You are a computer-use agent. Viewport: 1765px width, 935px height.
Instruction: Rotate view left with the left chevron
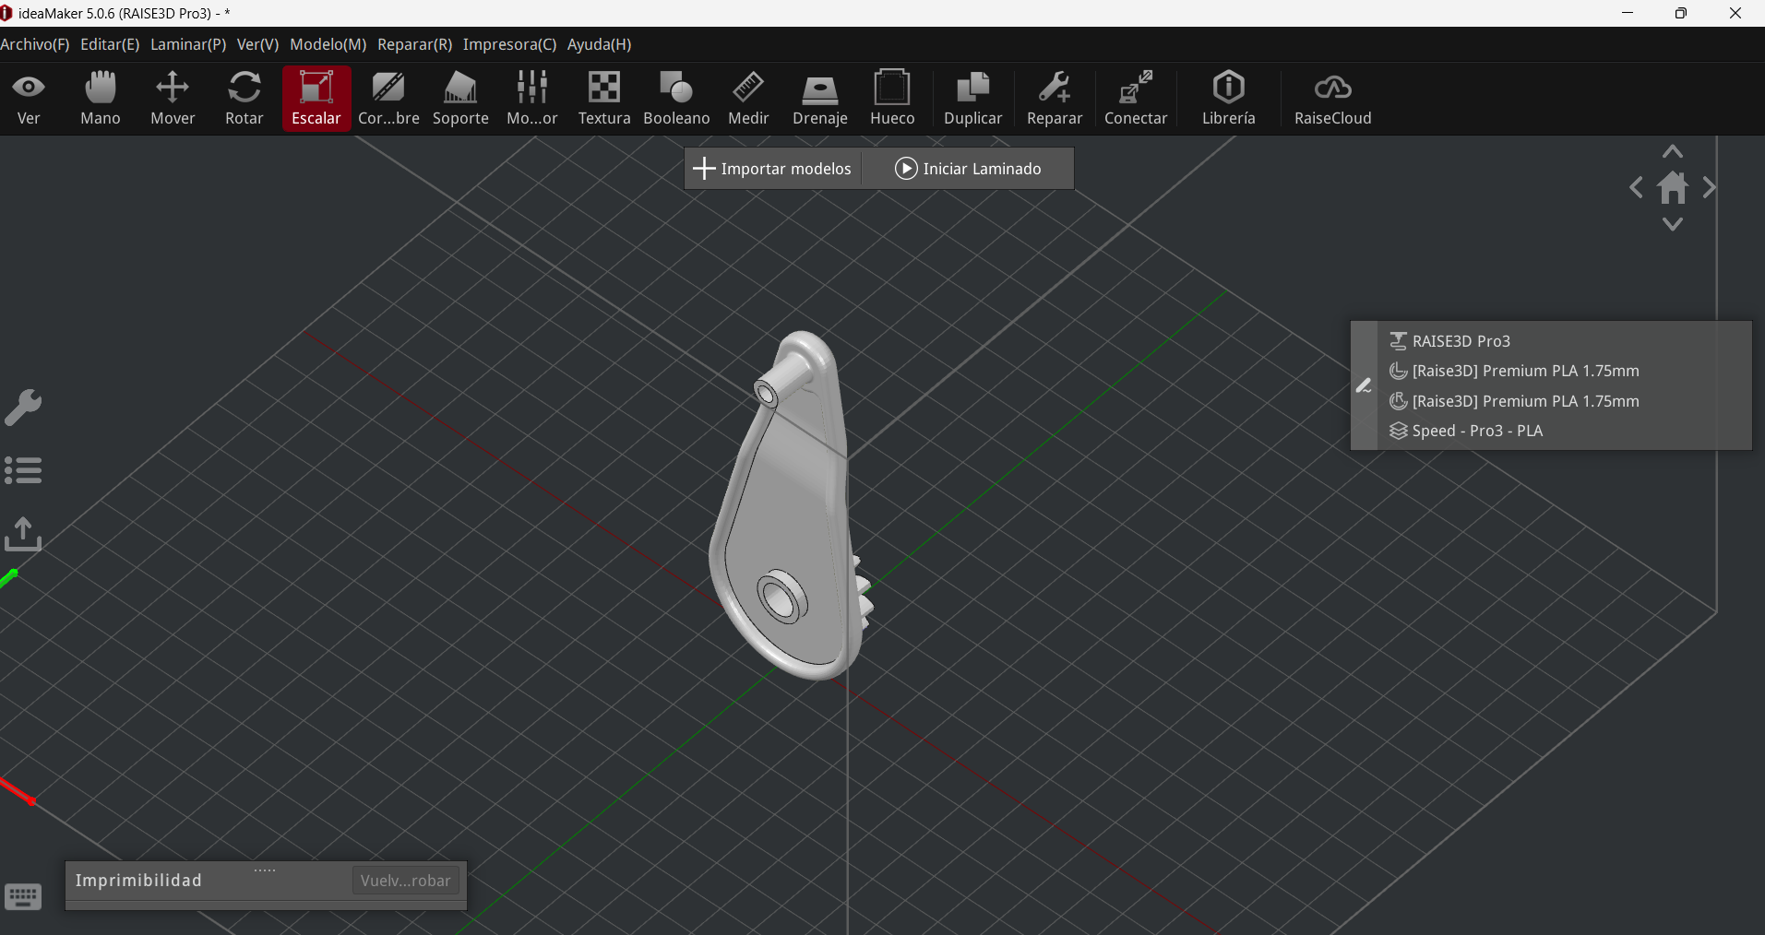click(x=1636, y=188)
